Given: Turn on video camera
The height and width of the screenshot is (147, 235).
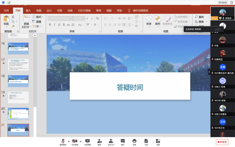Looking at the screenshot, I should pyautogui.click(x=75, y=141).
